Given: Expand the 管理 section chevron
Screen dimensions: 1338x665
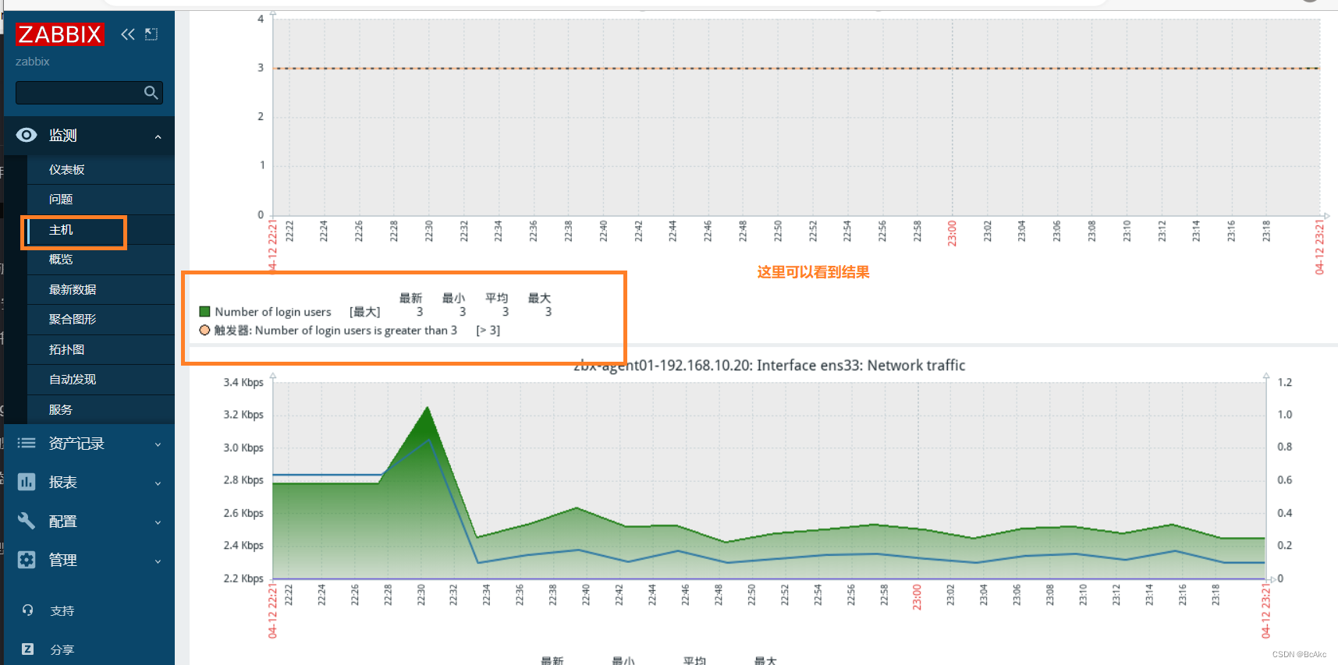Looking at the screenshot, I should click(158, 561).
